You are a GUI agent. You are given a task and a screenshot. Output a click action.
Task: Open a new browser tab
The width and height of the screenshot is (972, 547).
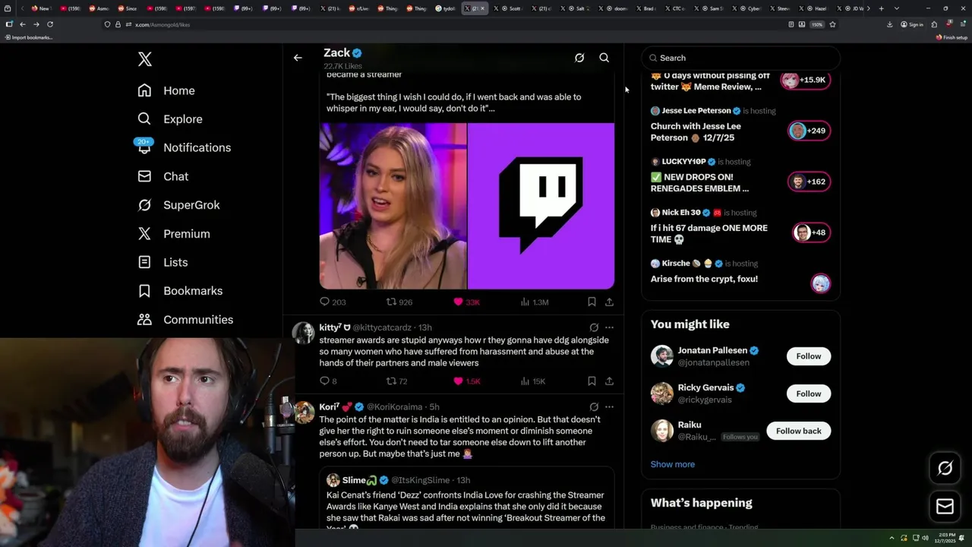[x=881, y=8]
